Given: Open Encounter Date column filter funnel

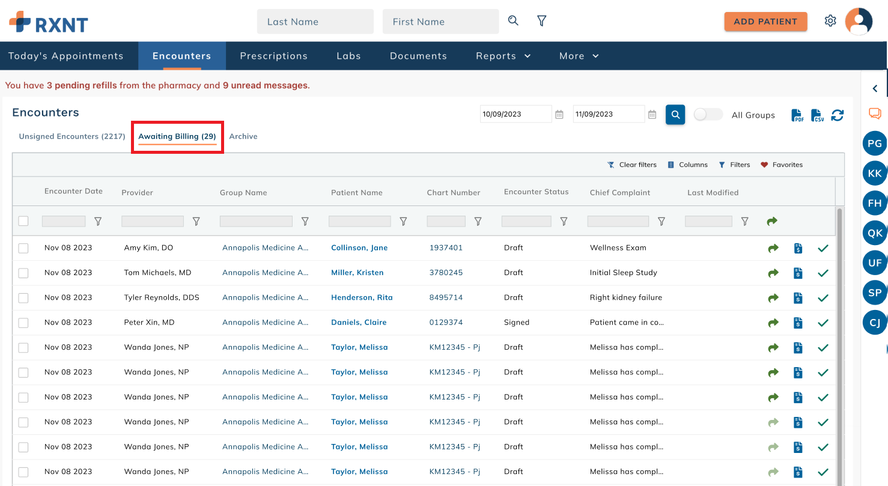Looking at the screenshot, I should pyautogui.click(x=98, y=222).
